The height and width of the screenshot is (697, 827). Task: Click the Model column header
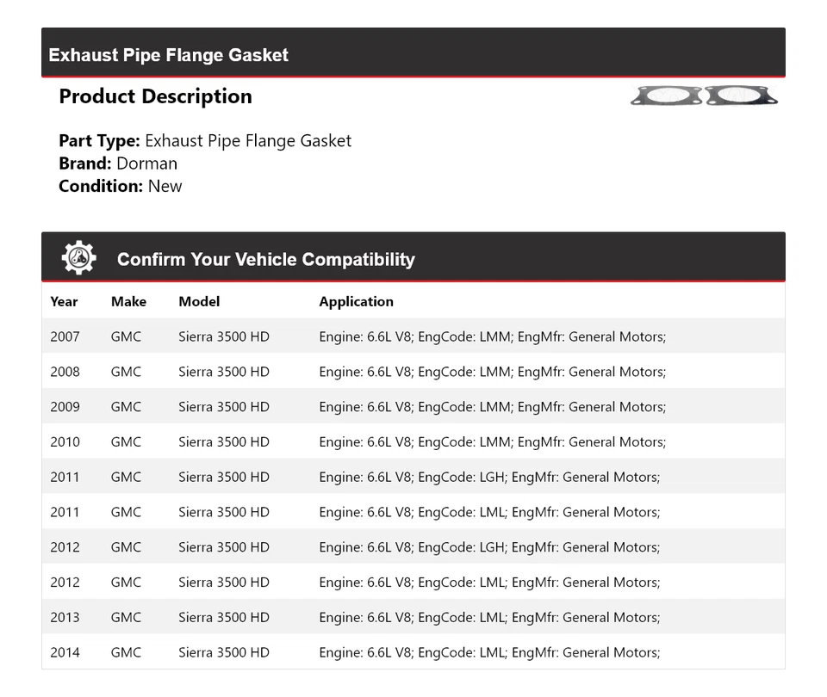pyautogui.click(x=199, y=301)
